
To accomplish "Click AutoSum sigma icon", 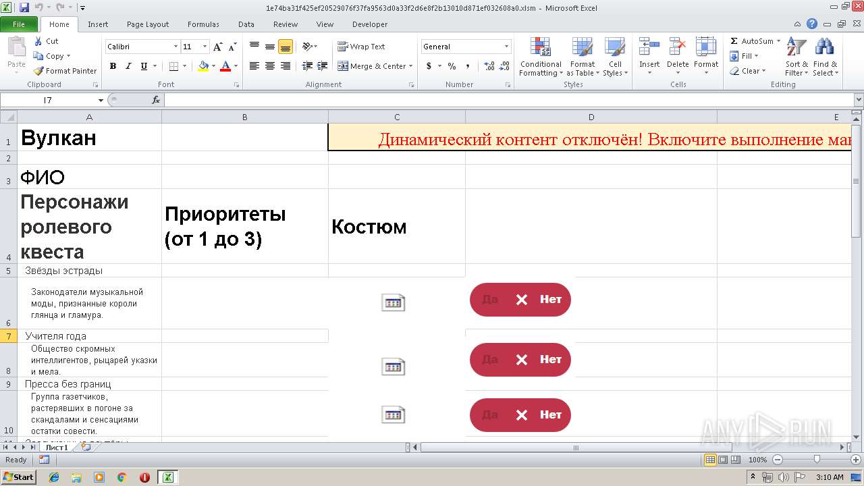I will pyautogui.click(x=734, y=41).
